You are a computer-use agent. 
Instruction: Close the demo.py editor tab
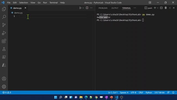click(x=25, y=8)
